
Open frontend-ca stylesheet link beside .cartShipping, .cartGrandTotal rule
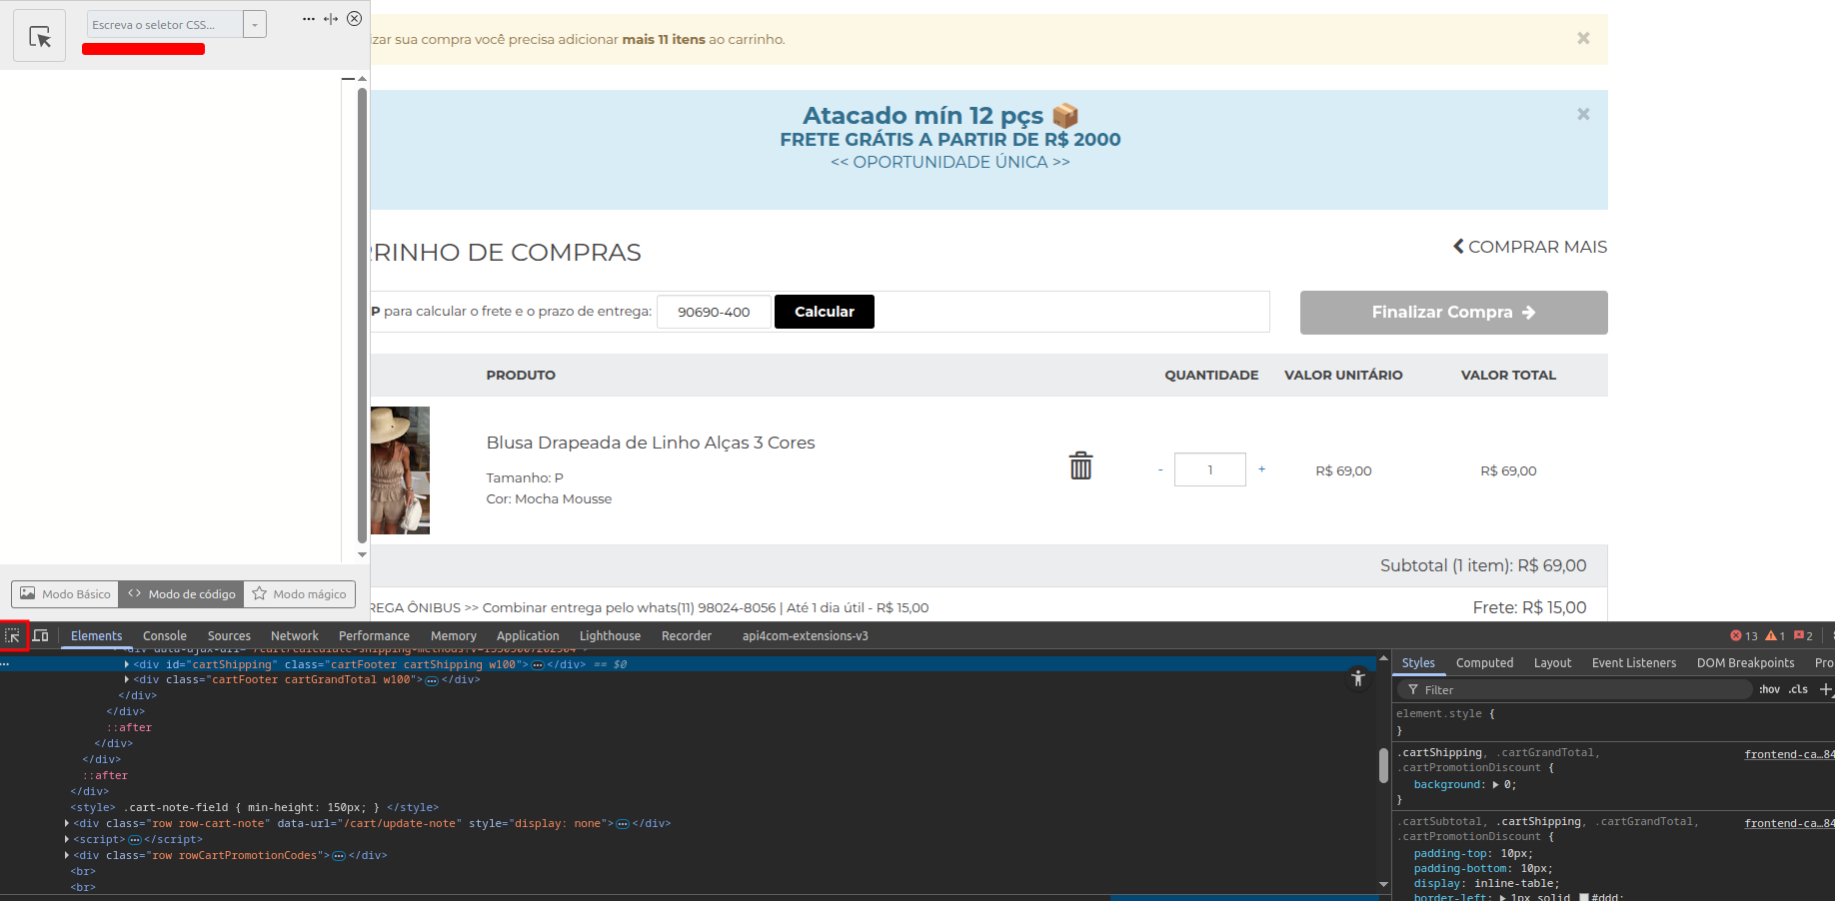click(1789, 754)
